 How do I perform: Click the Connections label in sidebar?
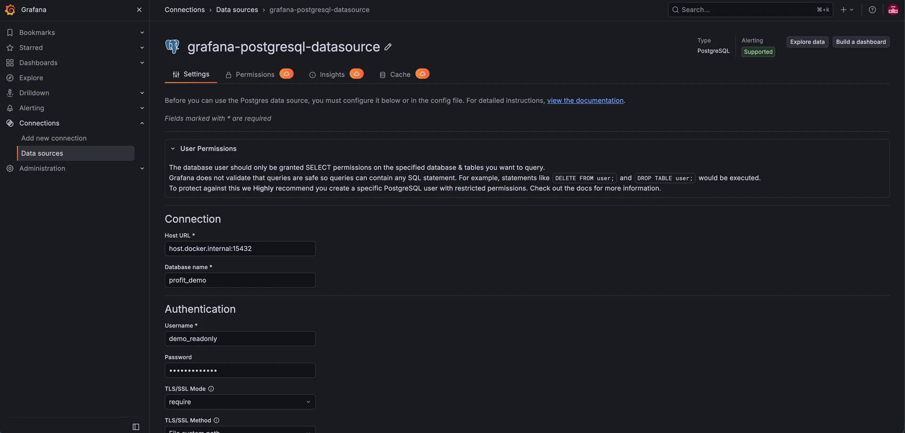click(x=39, y=123)
